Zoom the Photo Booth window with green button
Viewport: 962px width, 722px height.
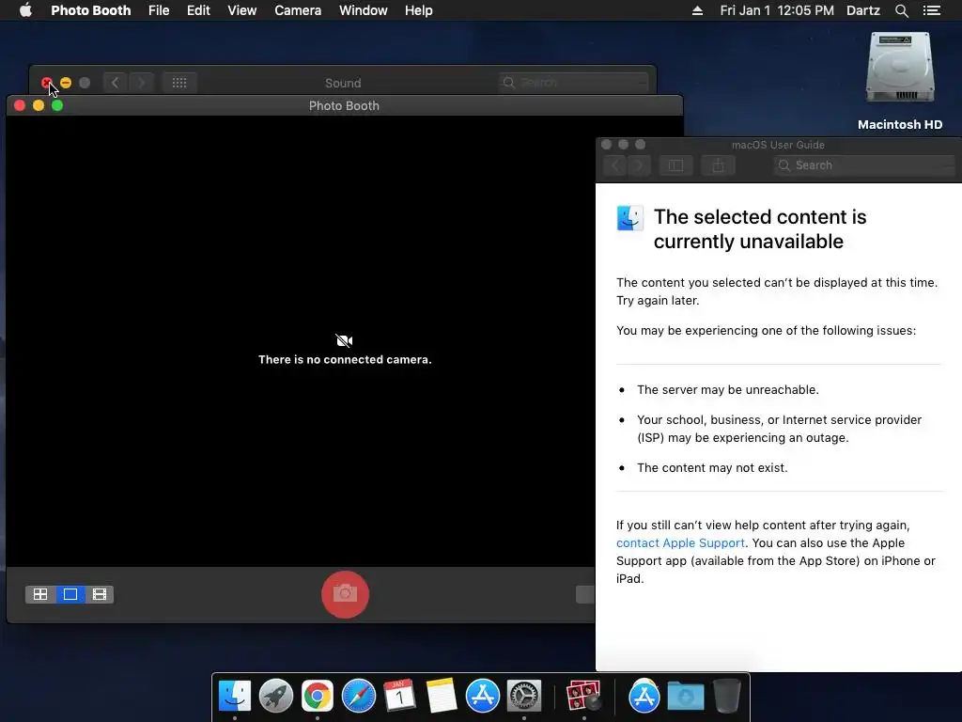click(x=57, y=105)
